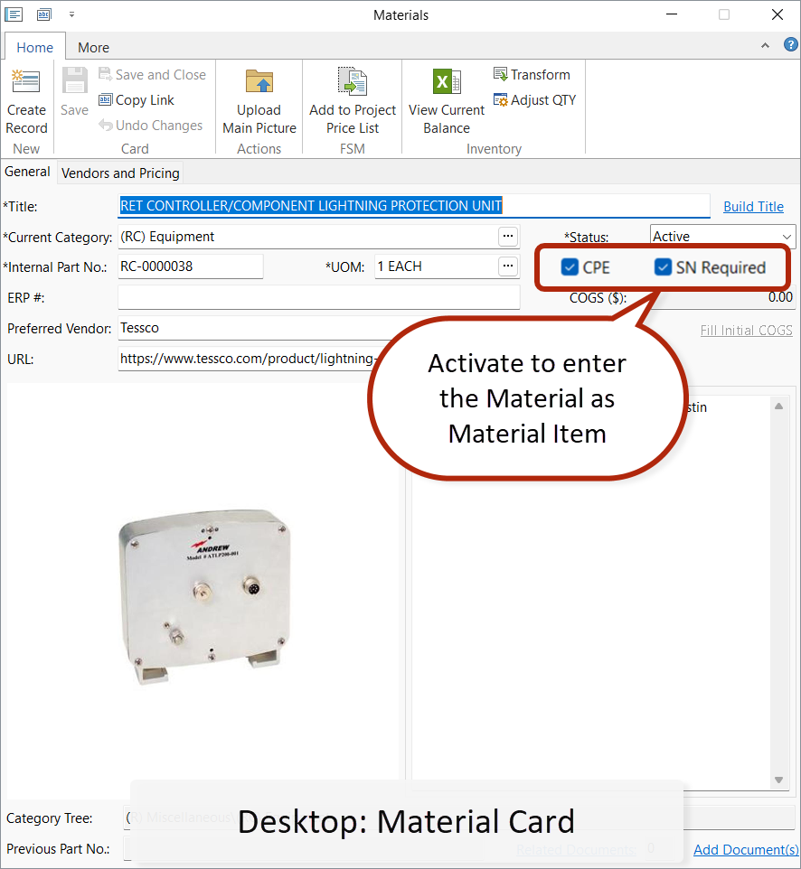Viewport: 801px width, 869px height.
Task: Close the Materials window
Action: click(777, 14)
